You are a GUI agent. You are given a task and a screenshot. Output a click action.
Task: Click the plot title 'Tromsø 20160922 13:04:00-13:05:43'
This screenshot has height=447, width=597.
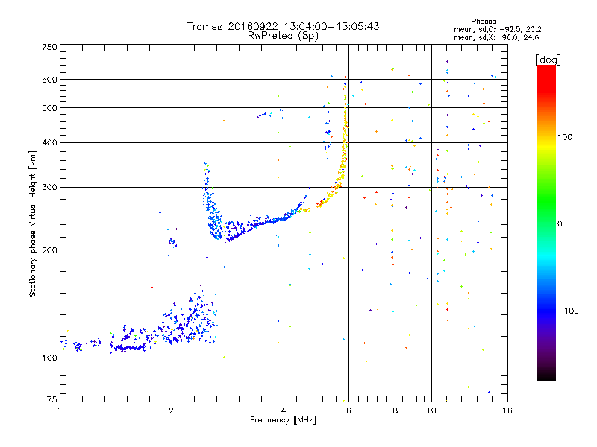click(283, 26)
